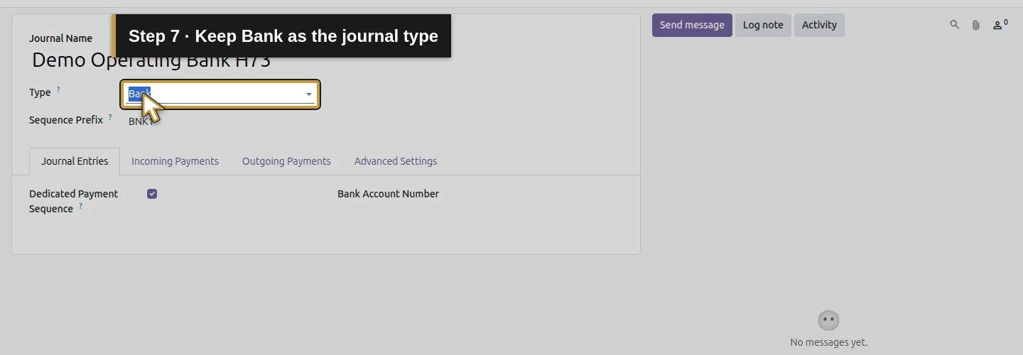The image size is (1023, 355).
Task: Show help for Sequence Prefix
Action: pyautogui.click(x=110, y=118)
